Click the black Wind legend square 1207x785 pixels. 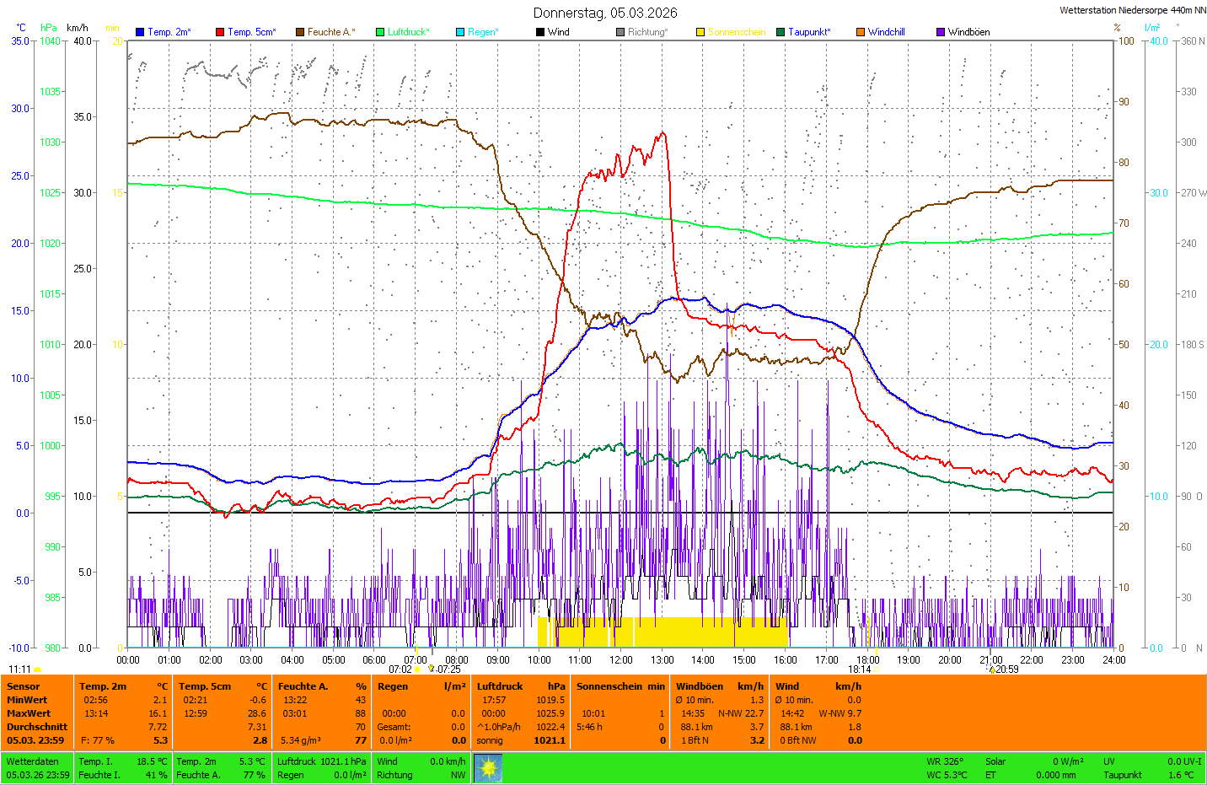540,32
